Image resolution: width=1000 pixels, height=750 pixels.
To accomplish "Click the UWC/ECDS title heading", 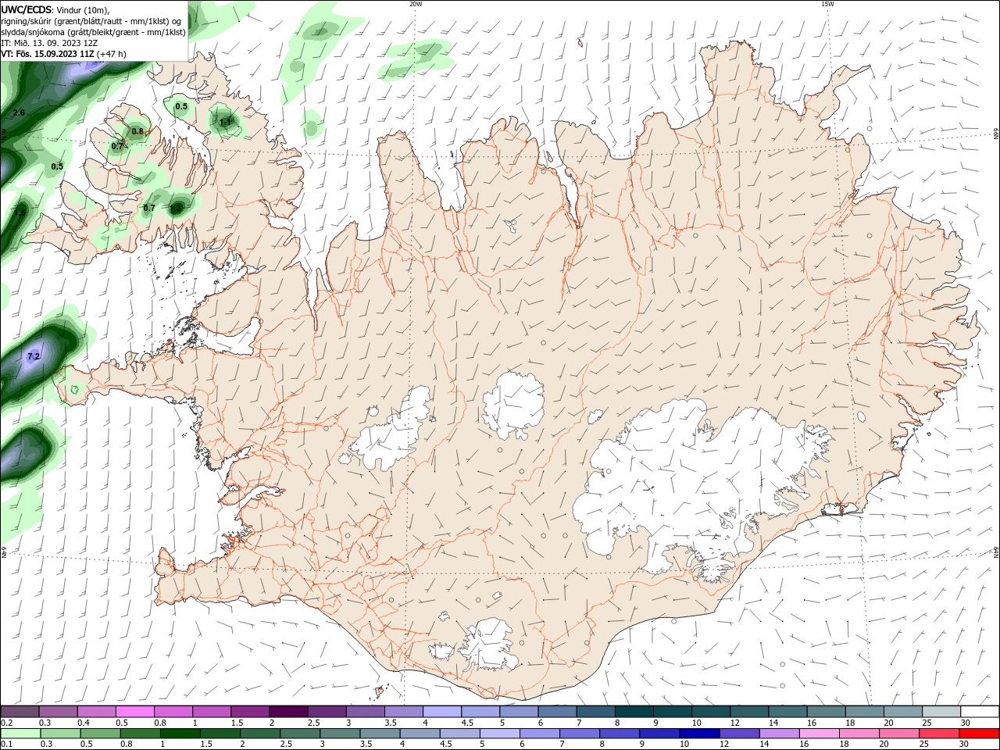I will 27,9.
